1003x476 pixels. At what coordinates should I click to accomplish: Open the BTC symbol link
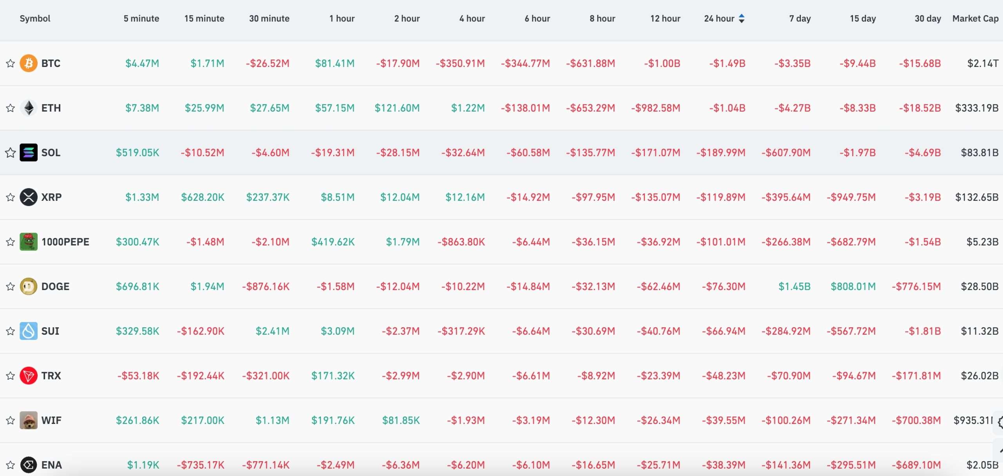coord(51,63)
